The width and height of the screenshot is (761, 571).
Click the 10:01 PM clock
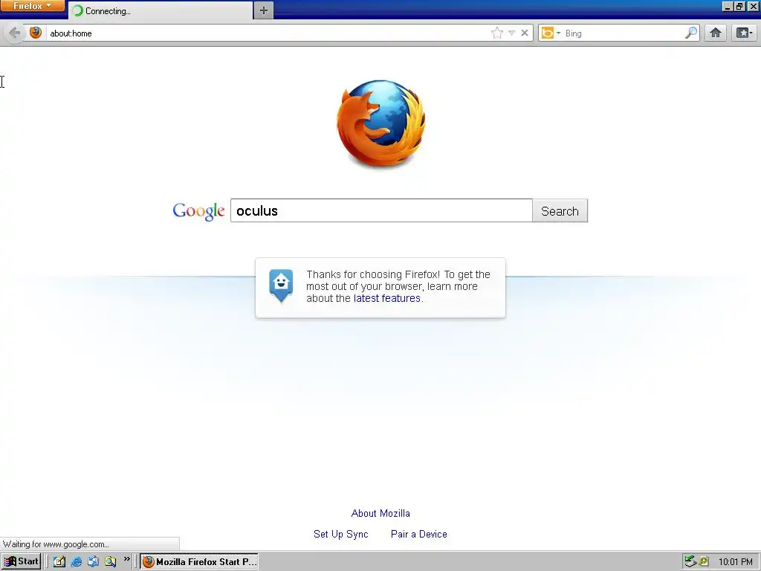735,562
